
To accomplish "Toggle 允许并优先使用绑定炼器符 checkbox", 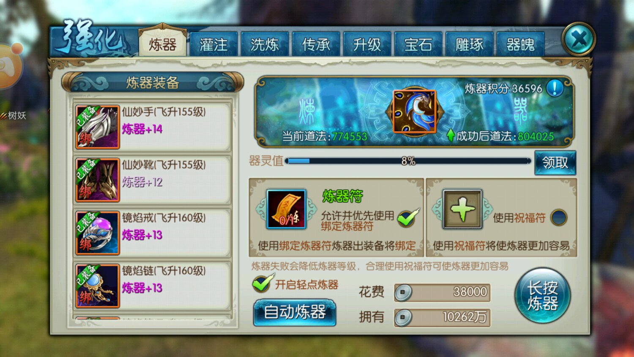I will click(407, 217).
